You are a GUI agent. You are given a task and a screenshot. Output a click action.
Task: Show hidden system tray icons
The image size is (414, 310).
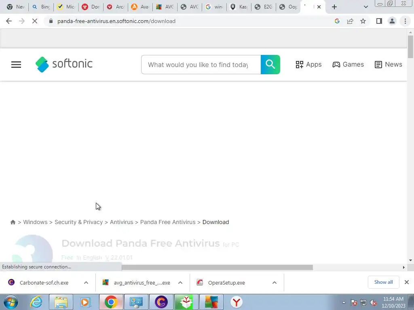(x=344, y=302)
